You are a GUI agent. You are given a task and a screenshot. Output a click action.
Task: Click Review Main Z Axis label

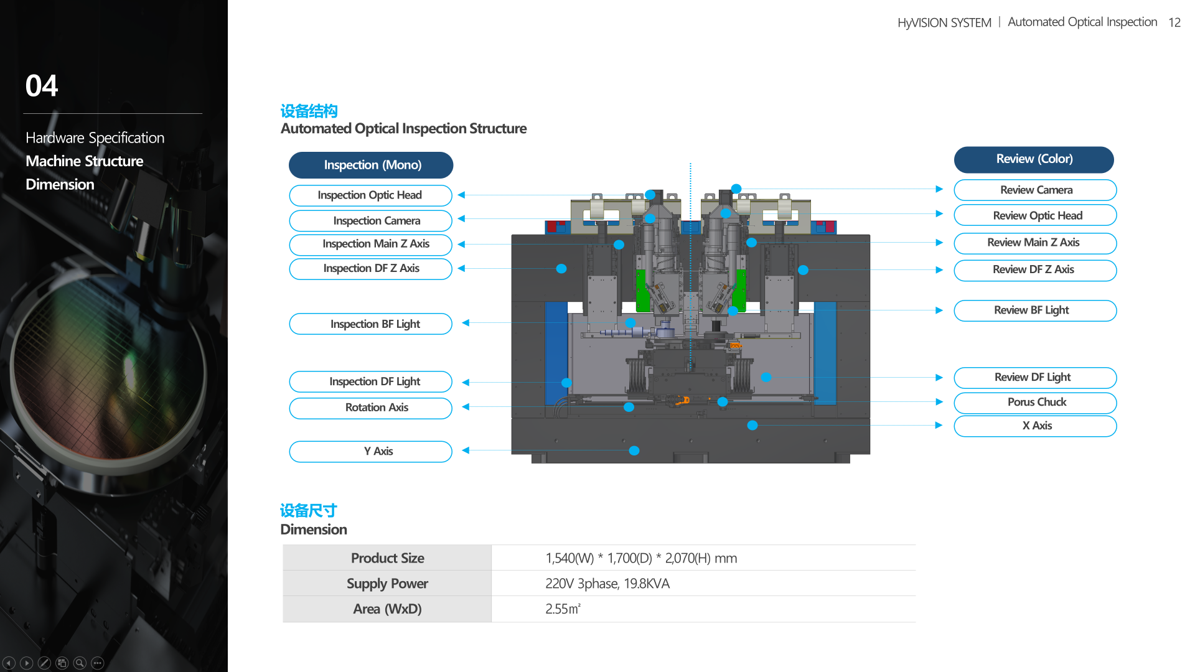1035,243
